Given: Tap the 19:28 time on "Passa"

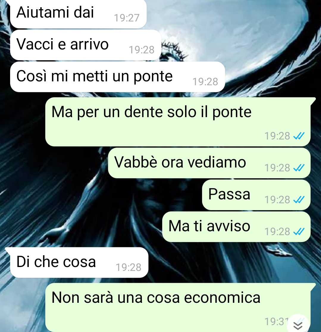Looking at the screenshot, I should pyautogui.click(x=277, y=200).
